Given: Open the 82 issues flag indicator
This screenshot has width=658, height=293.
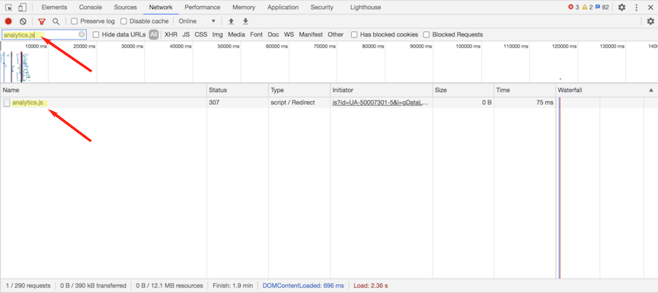Looking at the screenshot, I should coord(602,7).
